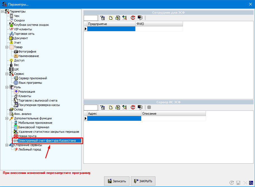Collapse the Сервис tree node
This screenshot has height=187, width=255.
point(7,74)
